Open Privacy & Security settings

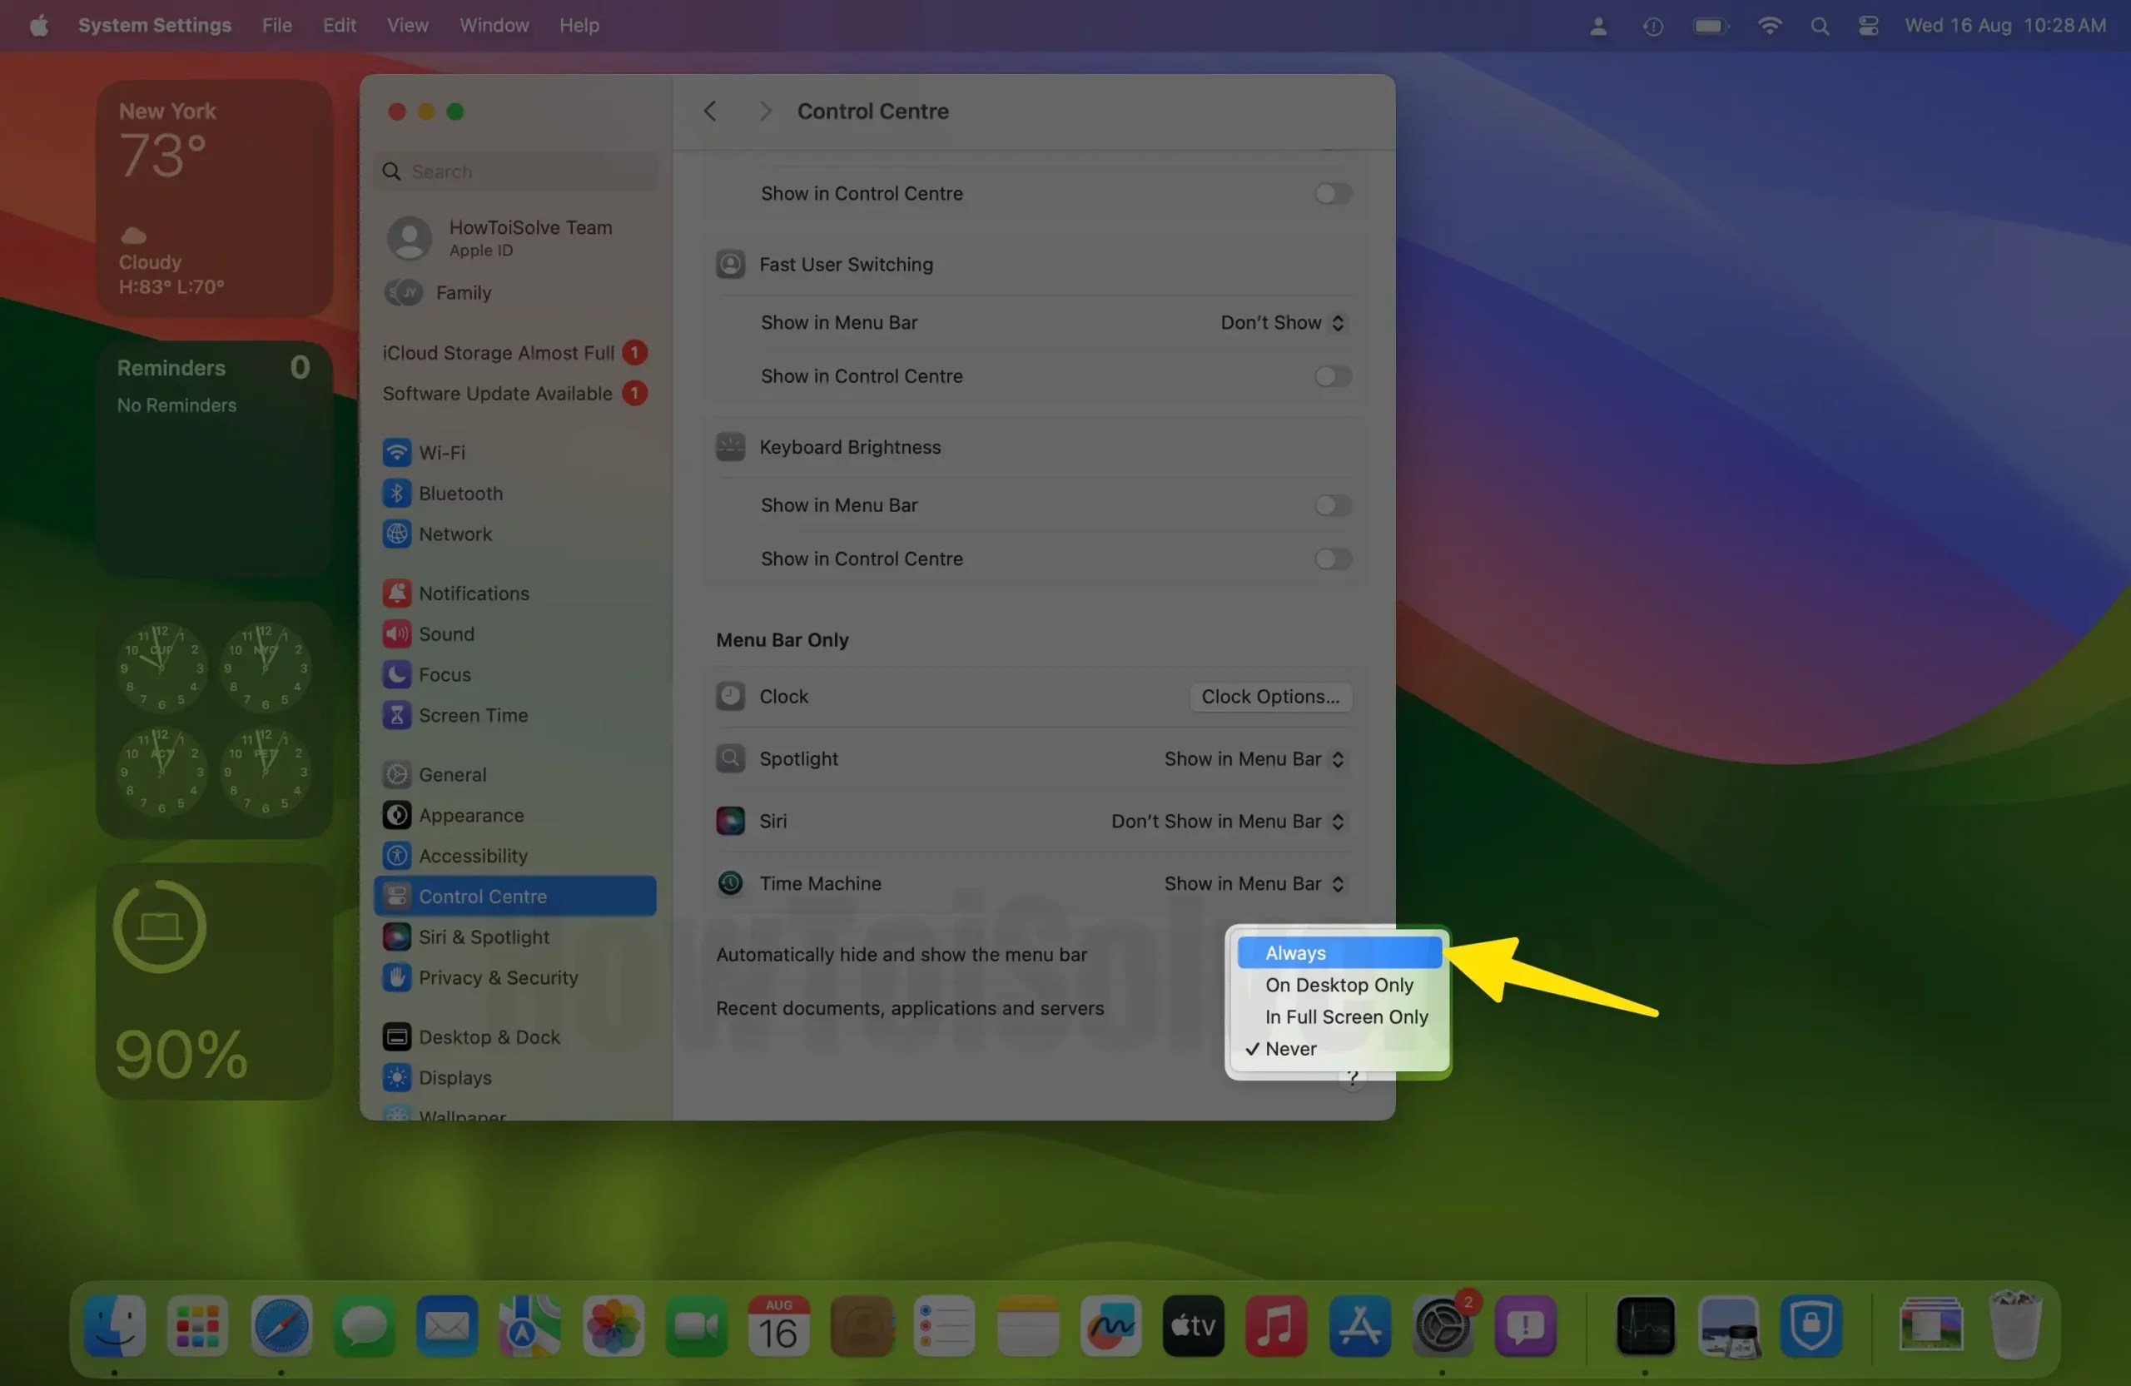(498, 978)
